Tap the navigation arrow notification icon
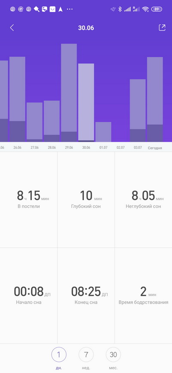 [x=61, y=9]
